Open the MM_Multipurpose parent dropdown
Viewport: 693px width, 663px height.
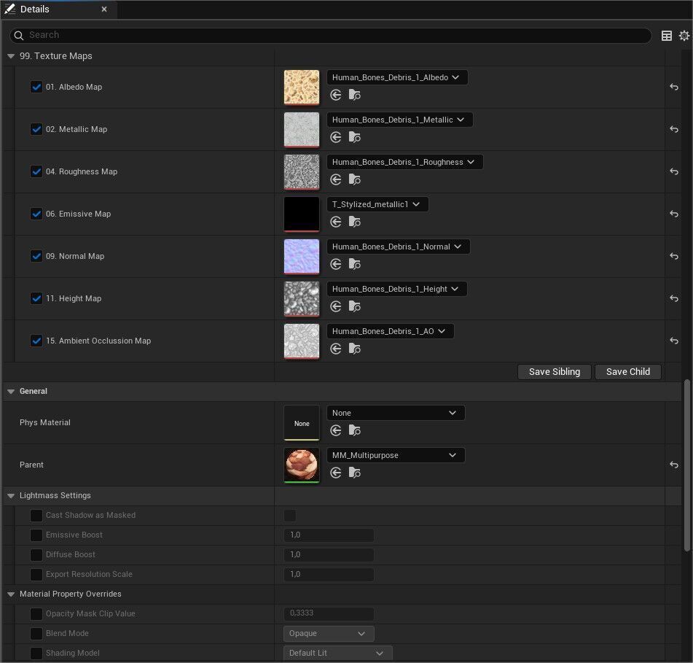[x=396, y=455]
